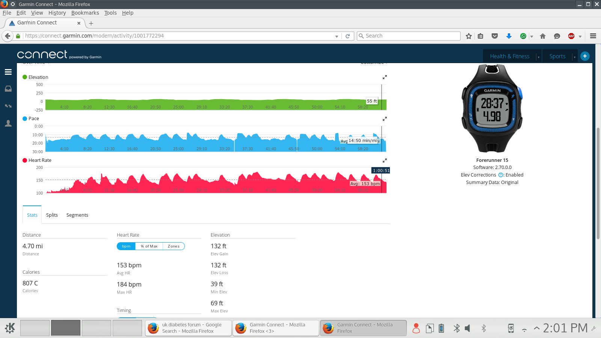
Task: Switch to the Splits tab
Action: [x=52, y=215]
